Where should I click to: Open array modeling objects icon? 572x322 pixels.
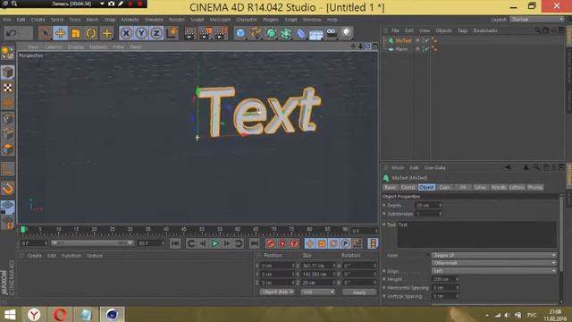point(286,34)
